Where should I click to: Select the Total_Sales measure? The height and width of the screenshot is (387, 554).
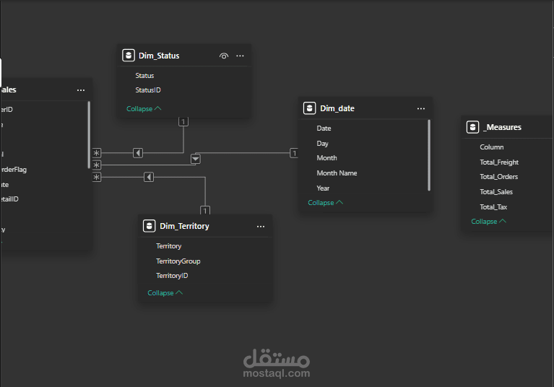click(496, 192)
